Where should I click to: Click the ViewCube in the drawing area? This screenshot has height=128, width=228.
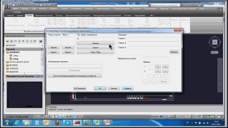(215, 42)
